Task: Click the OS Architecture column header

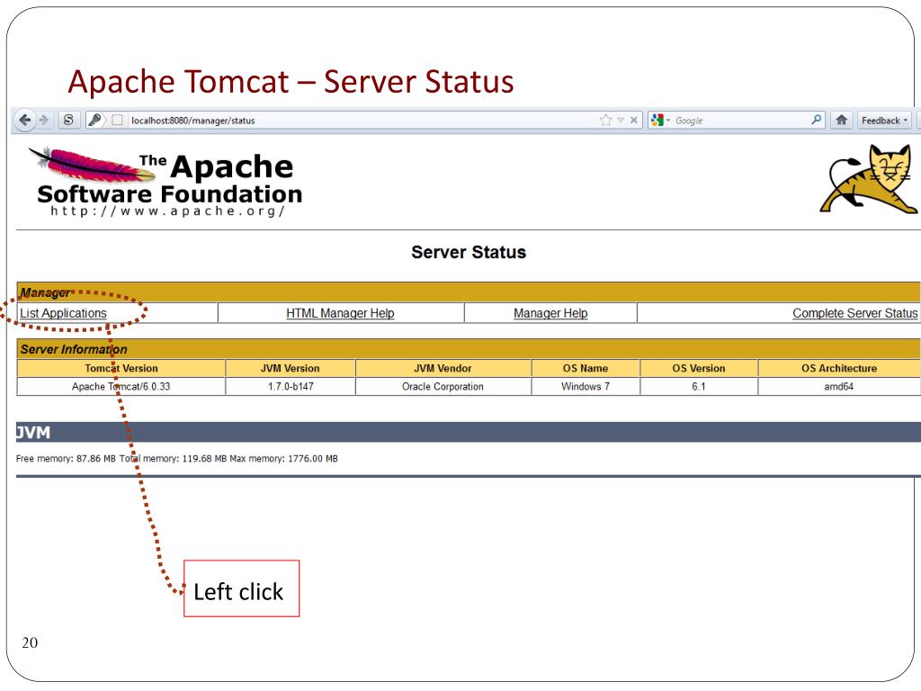Action: point(839,368)
